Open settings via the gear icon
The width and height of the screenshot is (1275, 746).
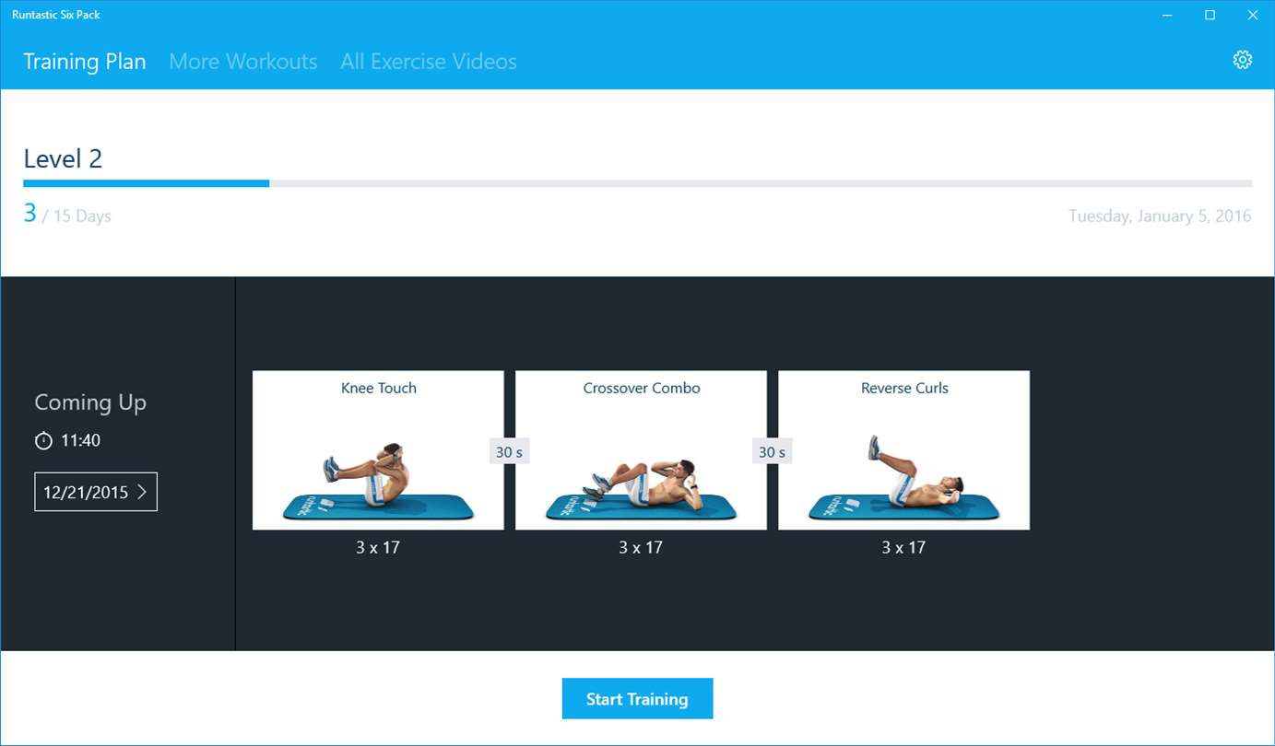point(1242,61)
